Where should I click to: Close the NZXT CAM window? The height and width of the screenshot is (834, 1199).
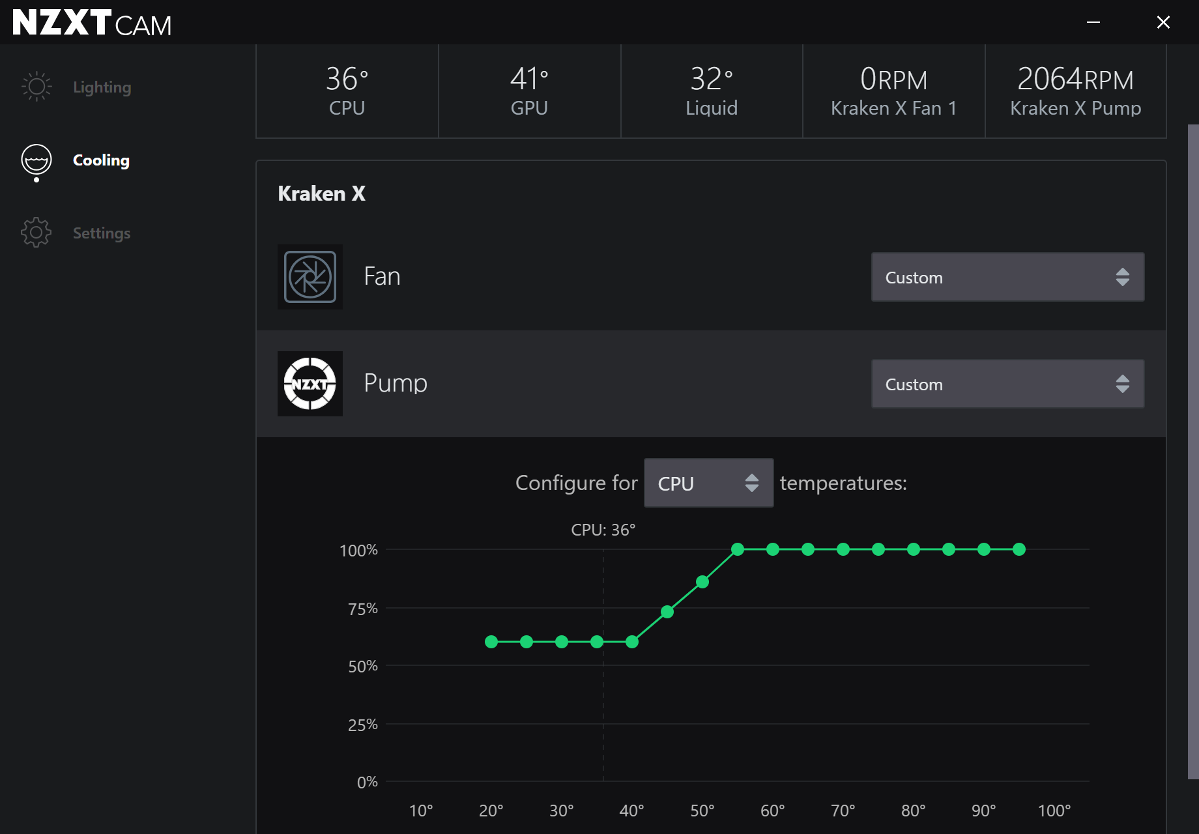coord(1163,22)
